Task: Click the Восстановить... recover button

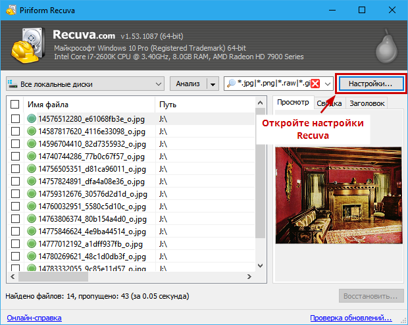Action: pyautogui.click(x=371, y=296)
